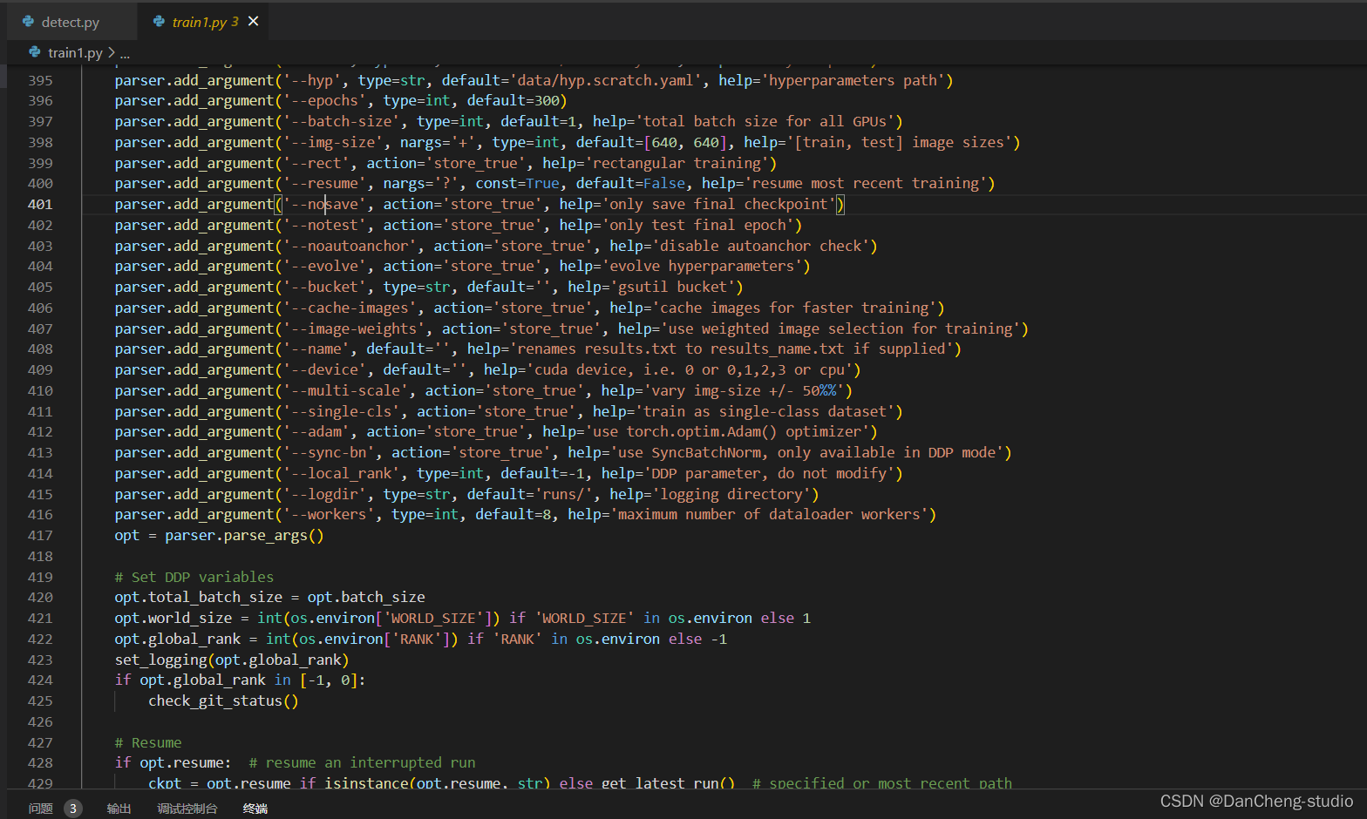1367x819 pixels.
Task: Click '--image-weights' argument string
Action: tap(354, 329)
